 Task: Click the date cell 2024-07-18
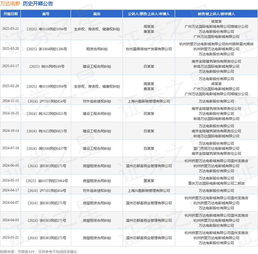[11, 148]
